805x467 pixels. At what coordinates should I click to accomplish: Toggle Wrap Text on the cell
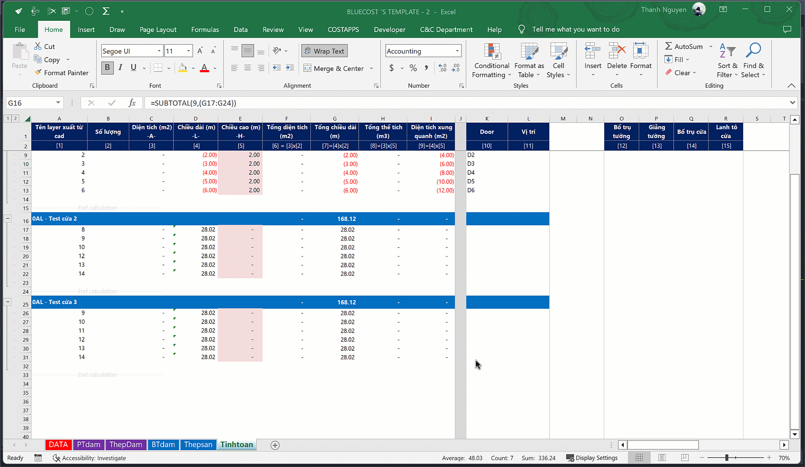[324, 51]
